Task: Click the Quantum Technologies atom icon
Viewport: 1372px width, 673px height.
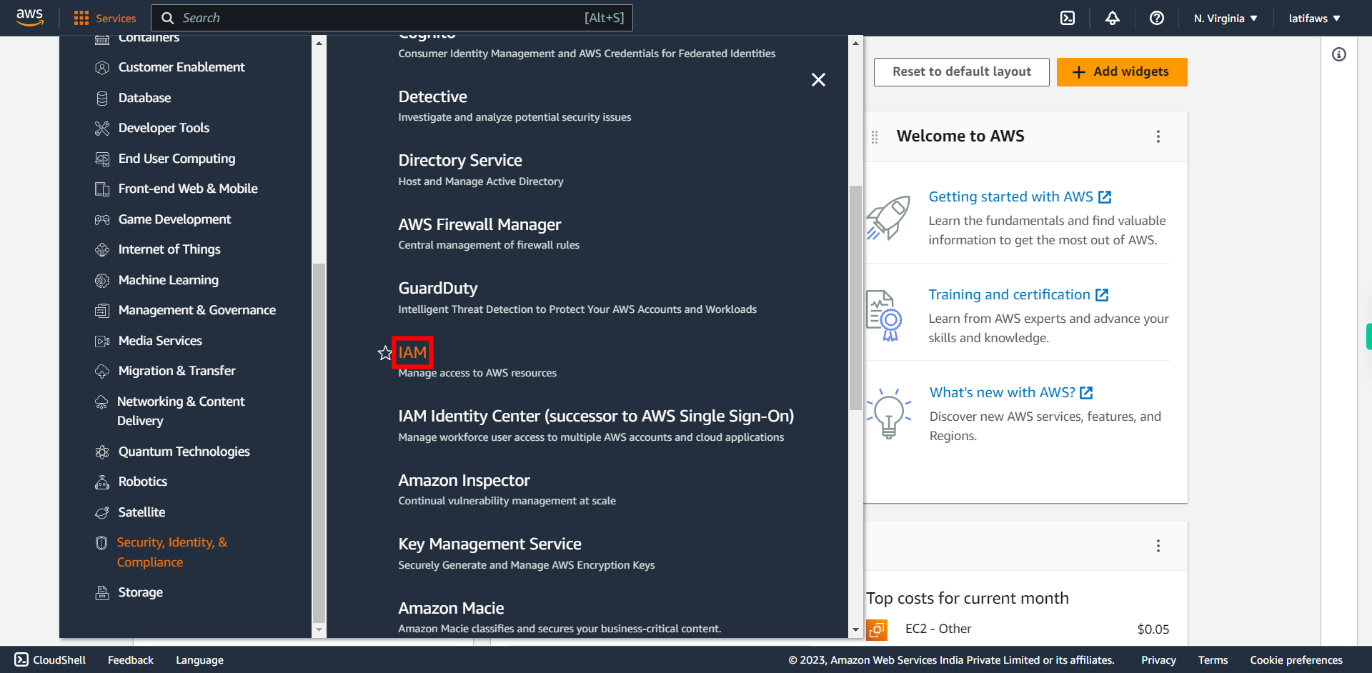Action: (x=102, y=452)
